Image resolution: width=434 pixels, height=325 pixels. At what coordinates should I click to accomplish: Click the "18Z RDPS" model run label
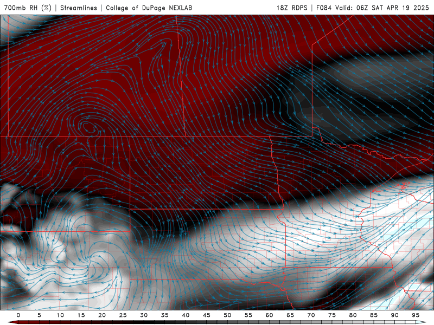292,8
